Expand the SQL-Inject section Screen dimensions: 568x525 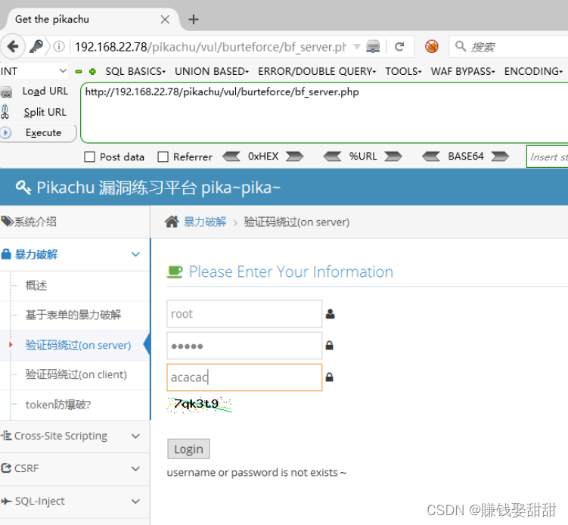click(75, 501)
